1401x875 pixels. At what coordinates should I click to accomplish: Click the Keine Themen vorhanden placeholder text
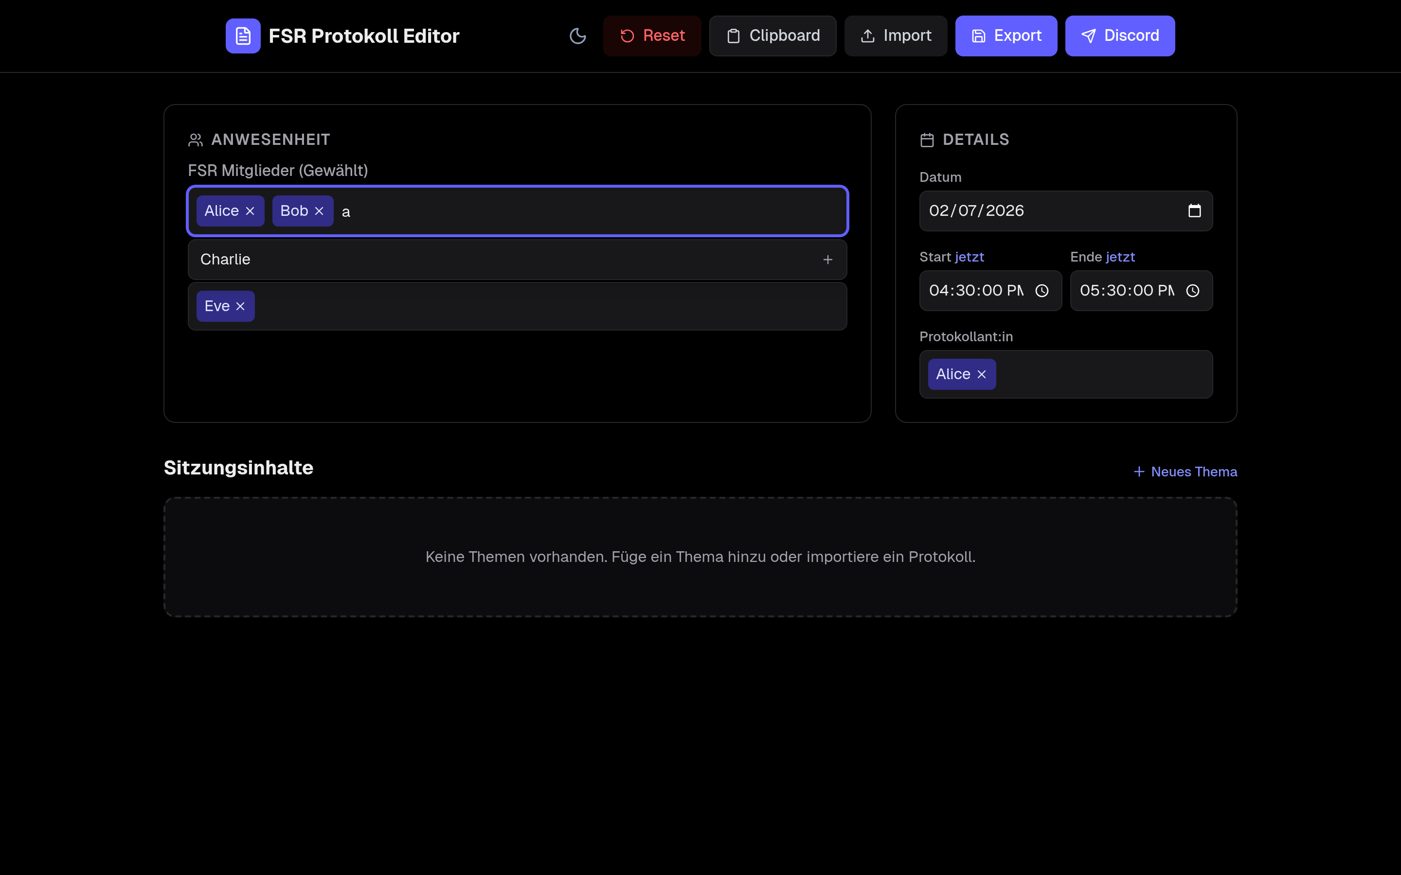tap(700, 557)
